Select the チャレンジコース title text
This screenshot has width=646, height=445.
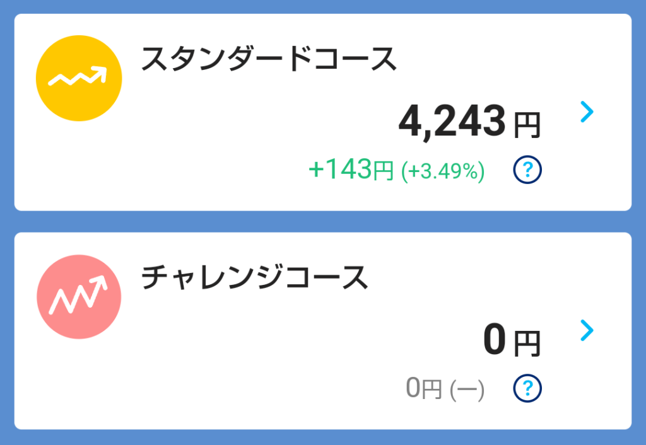(x=254, y=277)
